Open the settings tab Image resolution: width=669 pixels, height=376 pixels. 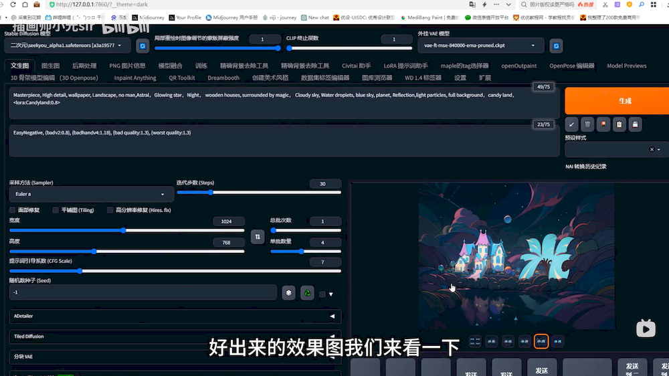click(460, 78)
